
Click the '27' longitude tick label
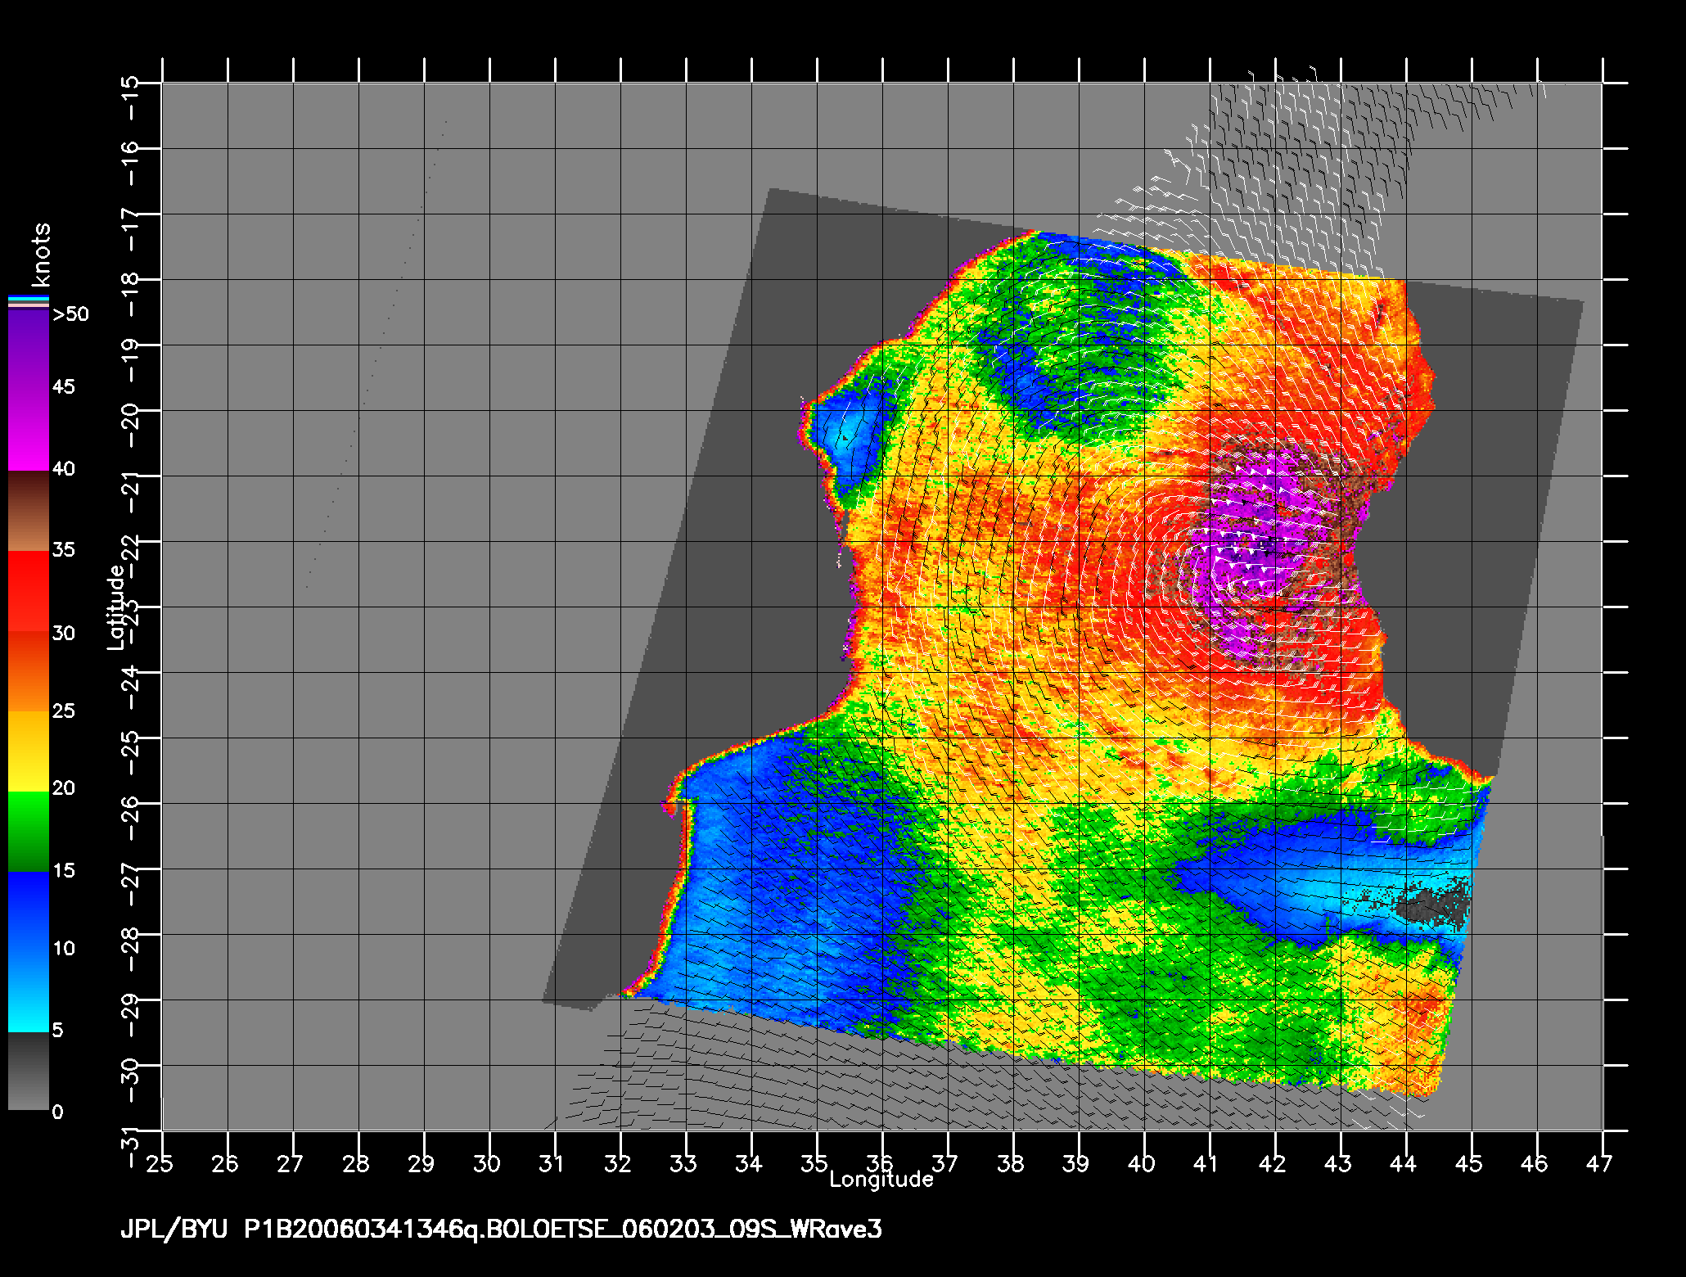(291, 1163)
